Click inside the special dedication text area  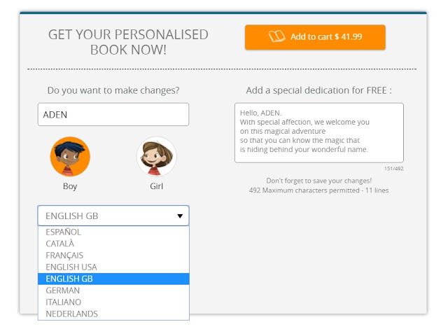[319, 133]
